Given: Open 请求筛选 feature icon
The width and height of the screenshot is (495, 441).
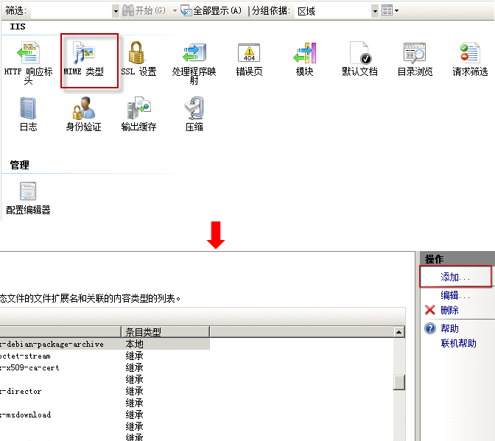Looking at the screenshot, I should [470, 55].
